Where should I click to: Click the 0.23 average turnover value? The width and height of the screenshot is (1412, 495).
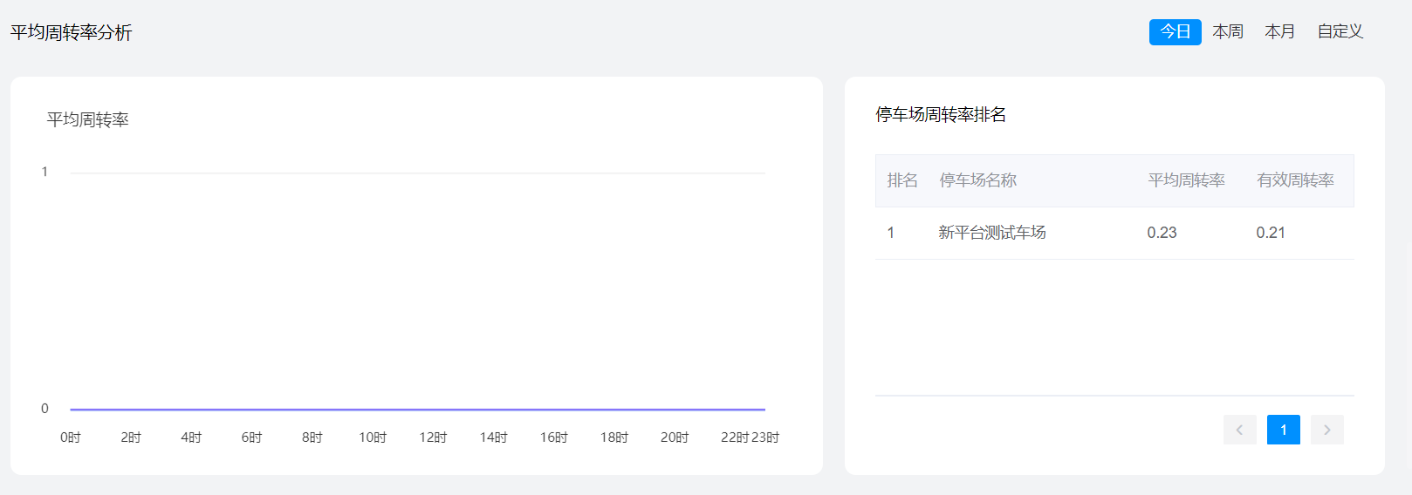[1162, 233]
